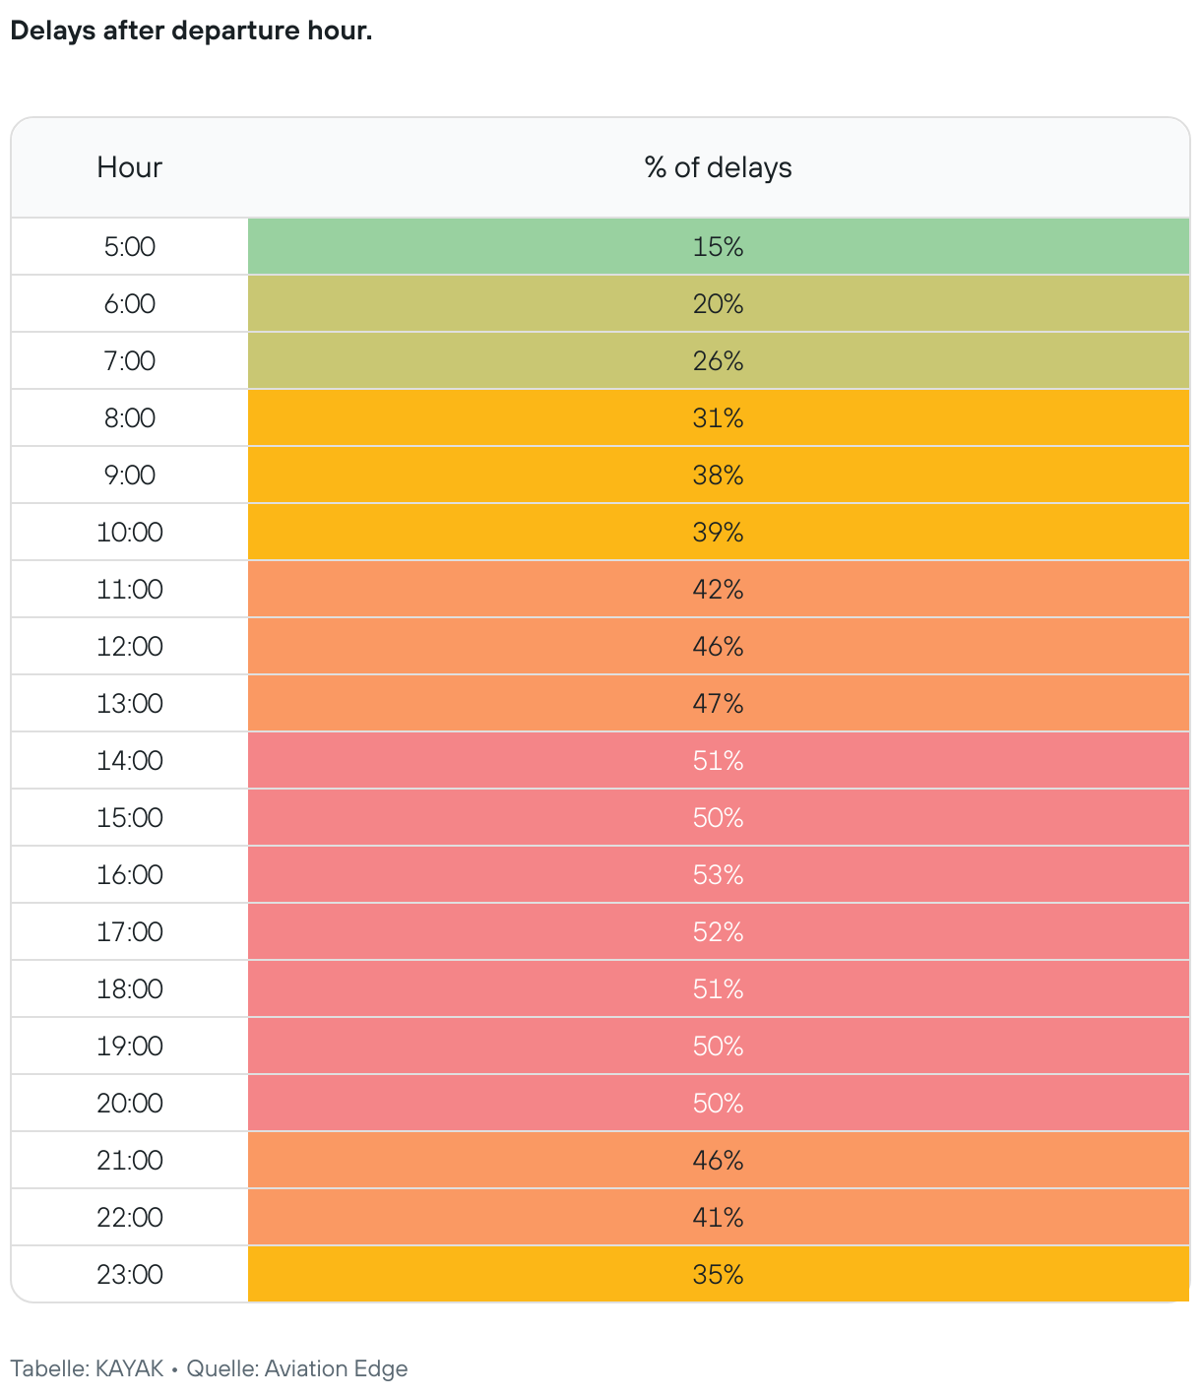1201x1396 pixels.
Task: Select the green 15% delay cell
Action: point(718,246)
